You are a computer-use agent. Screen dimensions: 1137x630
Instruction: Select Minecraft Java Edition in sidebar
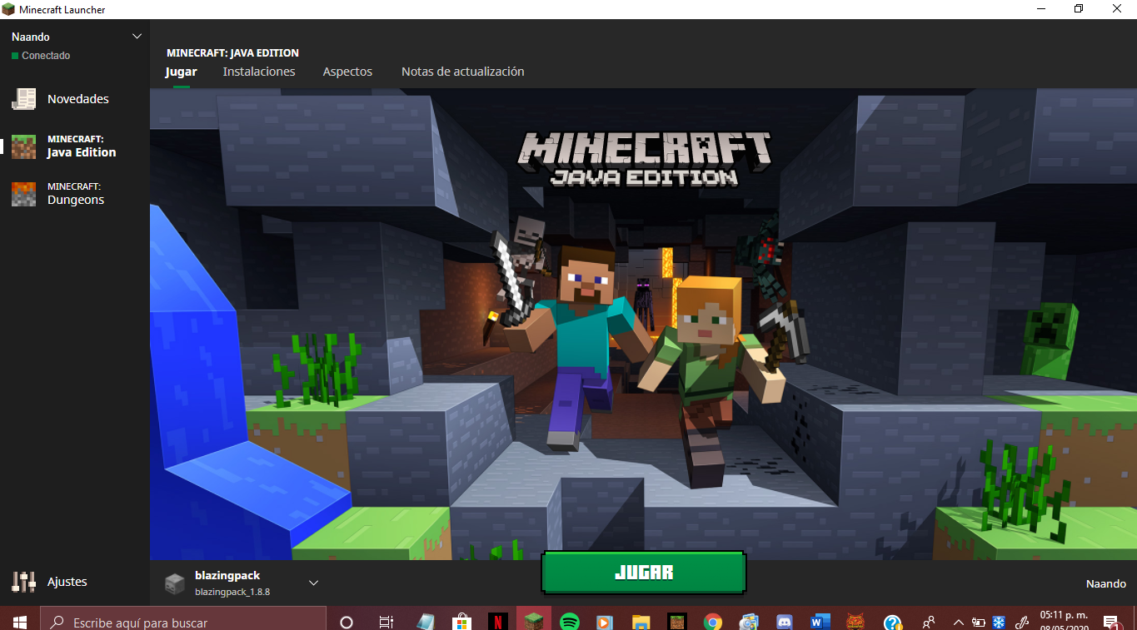[x=75, y=146]
